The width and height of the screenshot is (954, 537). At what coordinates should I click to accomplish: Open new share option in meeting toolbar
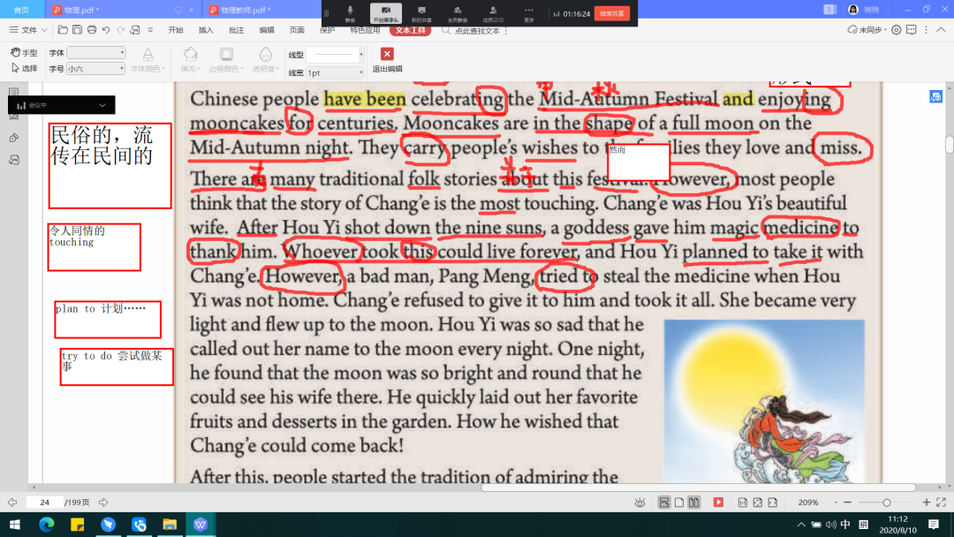[x=421, y=13]
